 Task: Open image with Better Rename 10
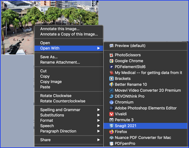[145, 84]
